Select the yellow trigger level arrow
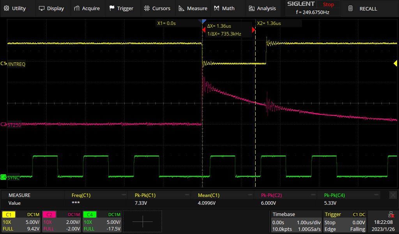The image size is (399, 234). click(x=395, y=63)
